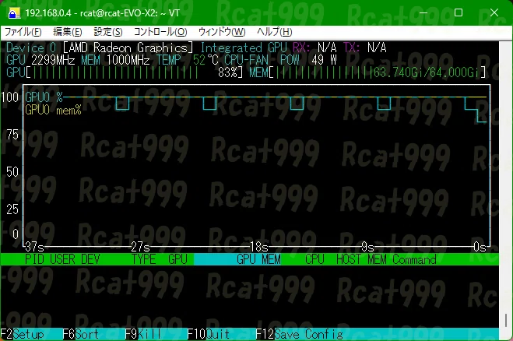Click the 25 label on graph axis
The image size is (513, 341).
[x=12, y=209]
